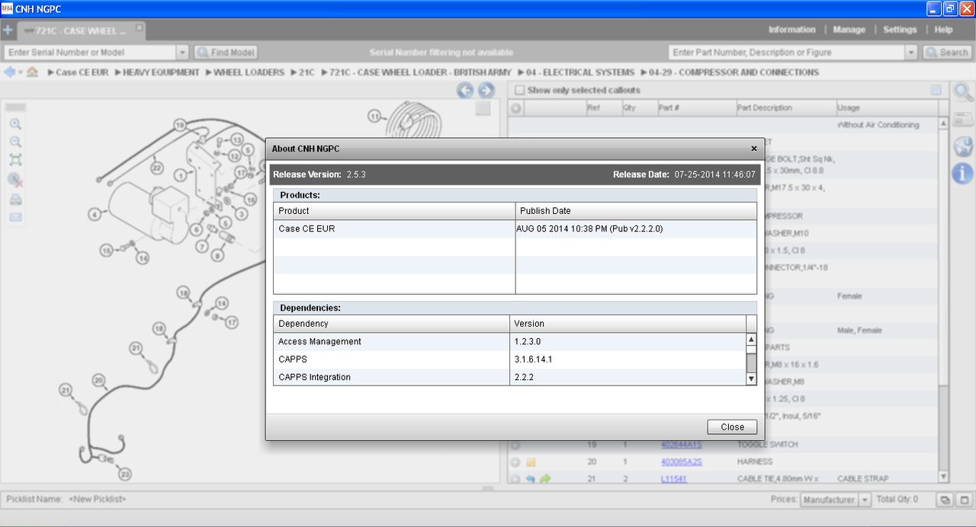Open 04-29 - COMPRESSOR AND CONNECTIONS breadcrumb
Image resolution: width=976 pixels, height=527 pixels.
(734, 72)
